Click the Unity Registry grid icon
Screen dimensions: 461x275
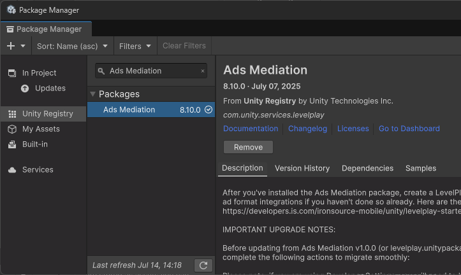click(x=12, y=114)
